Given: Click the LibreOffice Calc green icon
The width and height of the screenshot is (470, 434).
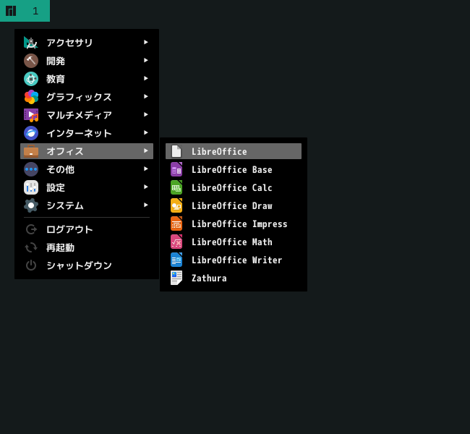Looking at the screenshot, I should 176,187.
